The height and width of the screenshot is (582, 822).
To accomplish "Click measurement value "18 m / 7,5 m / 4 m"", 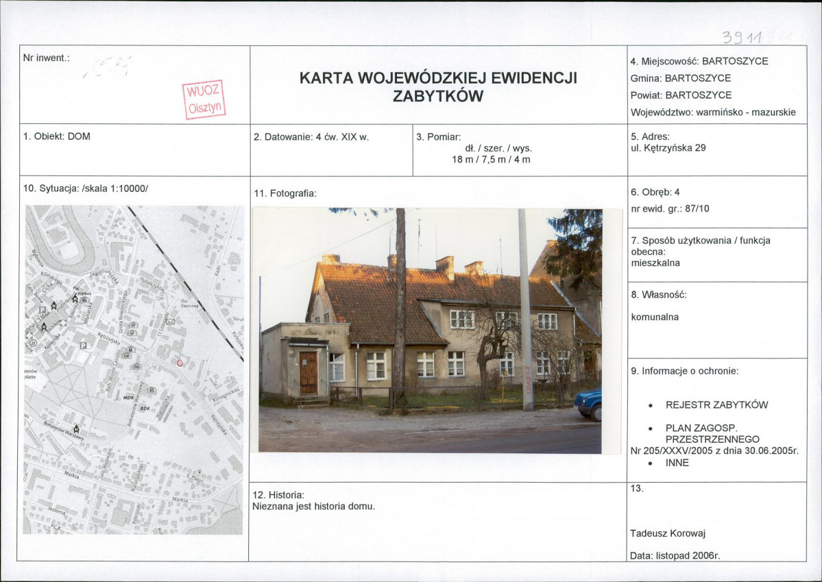I will click(x=491, y=160).
